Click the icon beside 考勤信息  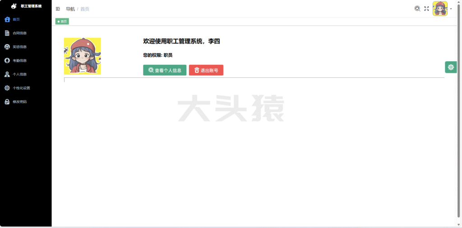coord(7,61)
